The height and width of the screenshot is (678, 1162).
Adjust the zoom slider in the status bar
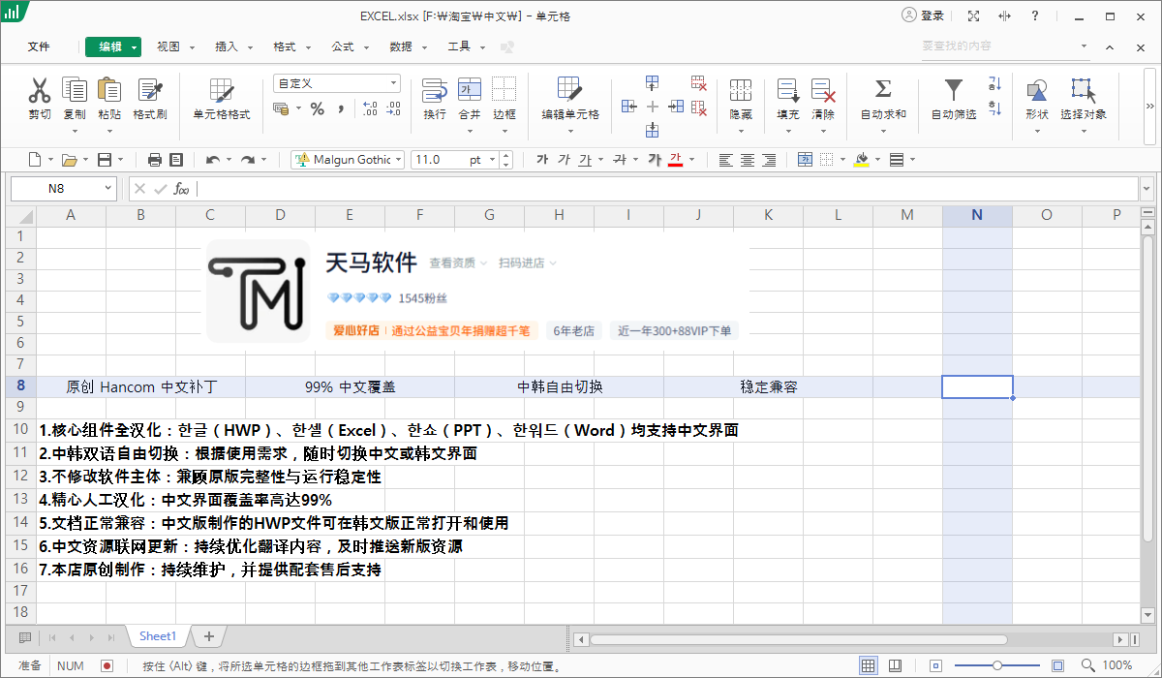point(997,665)
